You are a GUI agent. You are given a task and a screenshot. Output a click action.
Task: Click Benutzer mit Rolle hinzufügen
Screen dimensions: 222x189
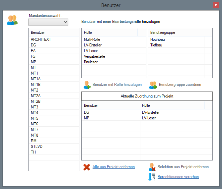point(117,85)
